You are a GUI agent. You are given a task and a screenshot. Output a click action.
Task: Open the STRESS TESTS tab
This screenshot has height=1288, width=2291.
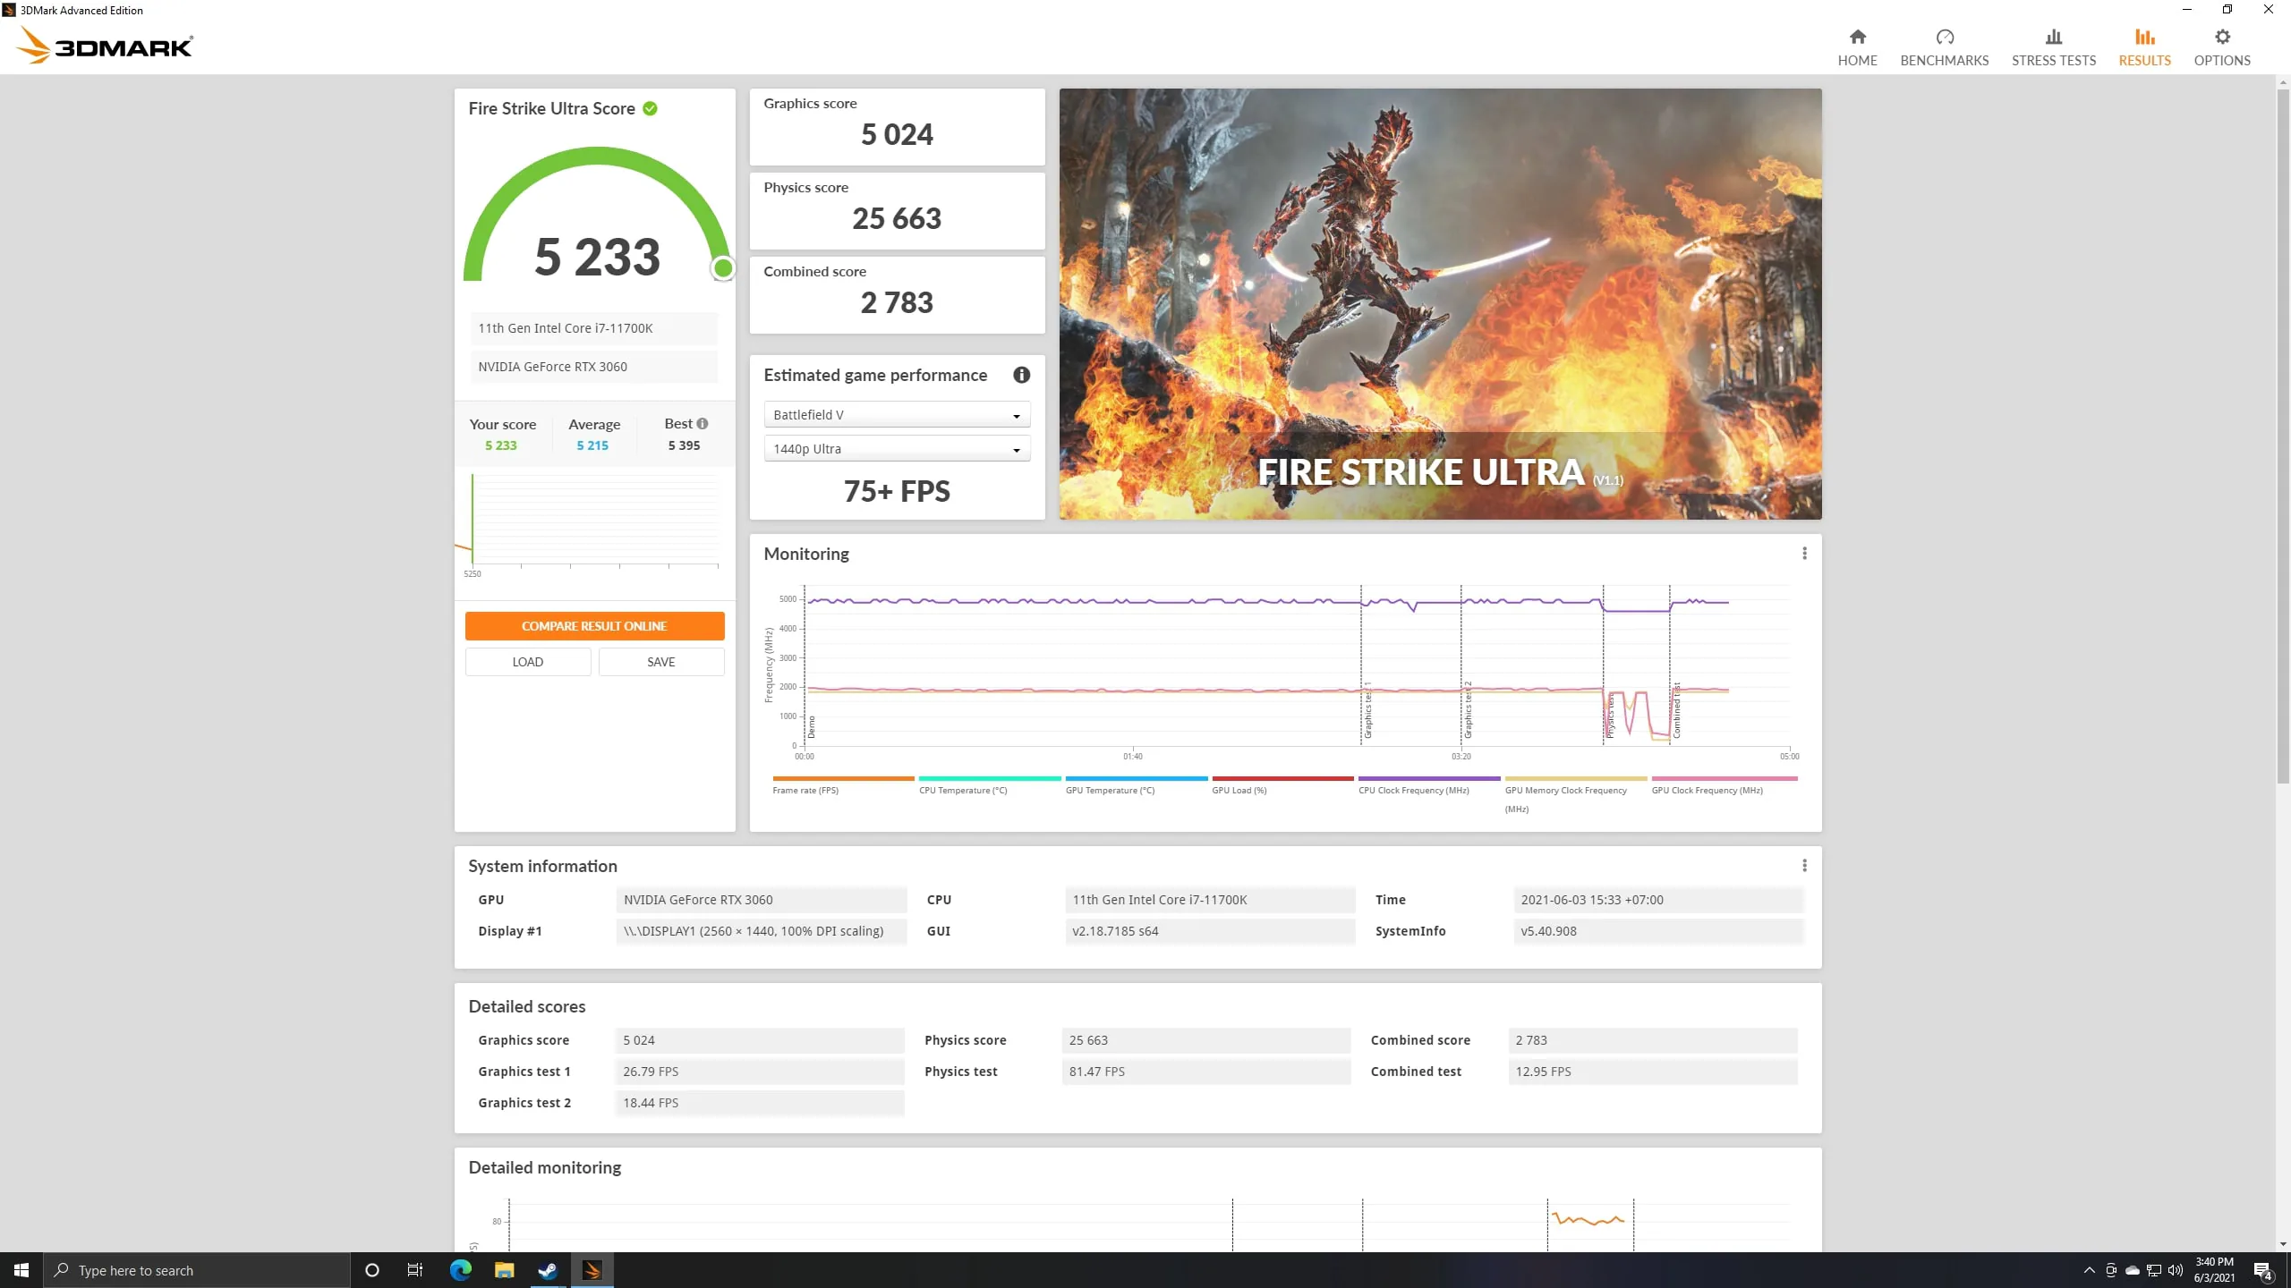(2053, 47)
